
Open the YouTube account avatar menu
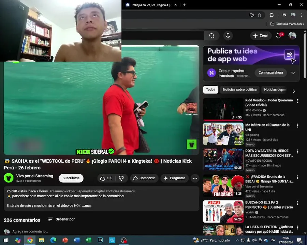292,35
